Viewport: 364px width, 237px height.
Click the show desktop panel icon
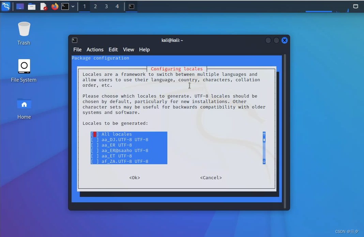click(x=20, y=6)
